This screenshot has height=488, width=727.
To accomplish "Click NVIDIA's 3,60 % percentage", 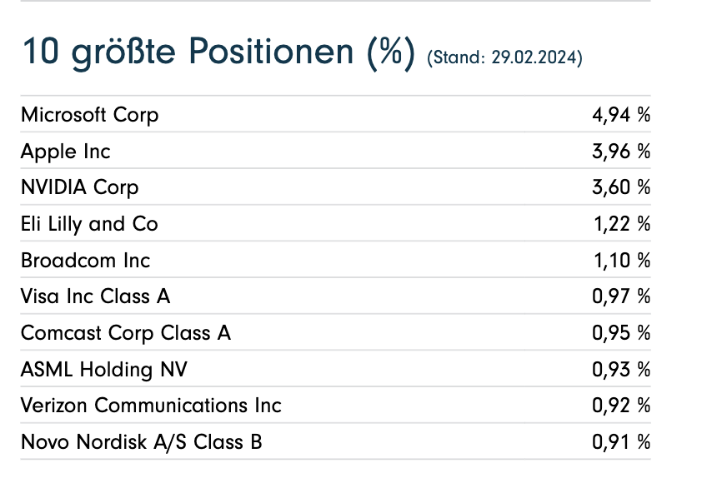I will tap(620, 187).
